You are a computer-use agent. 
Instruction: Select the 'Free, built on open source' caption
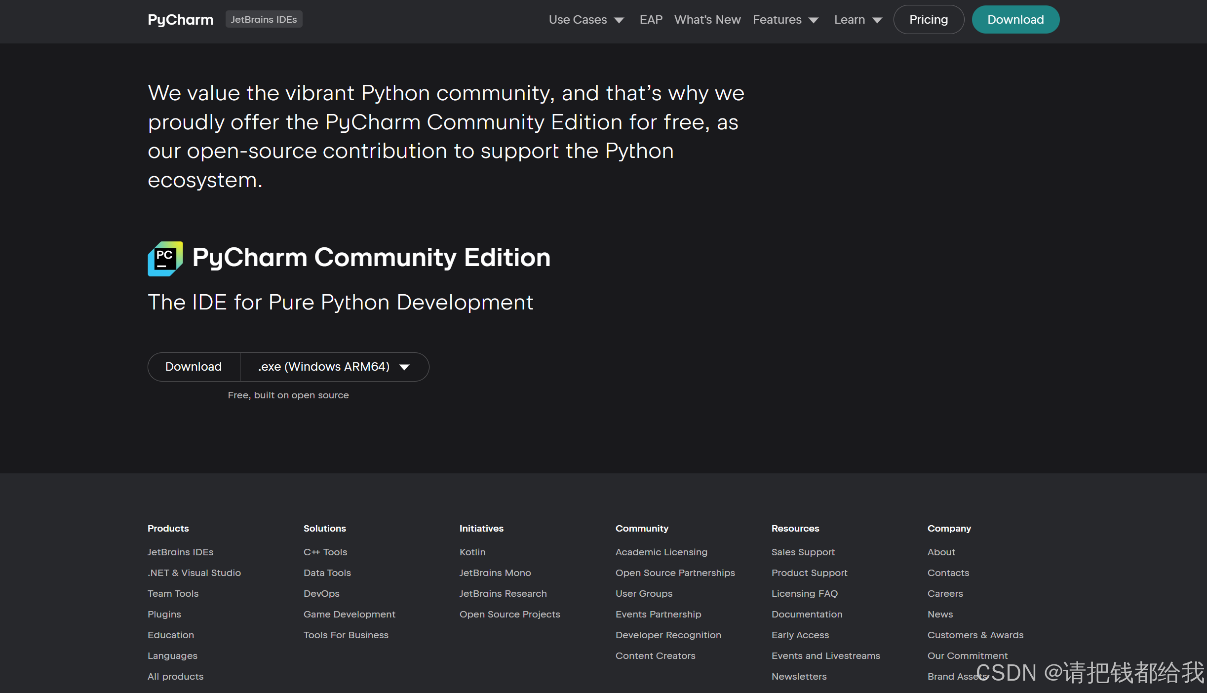[x=288, y=395]
